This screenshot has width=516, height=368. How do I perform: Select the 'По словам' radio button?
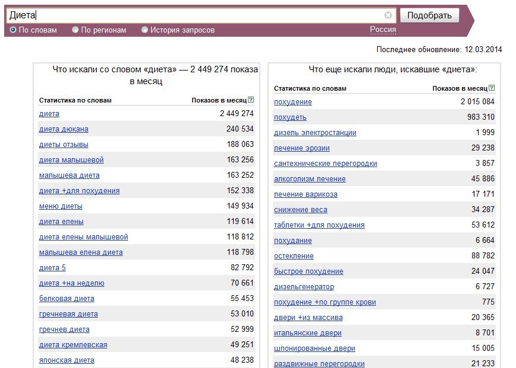13,30
